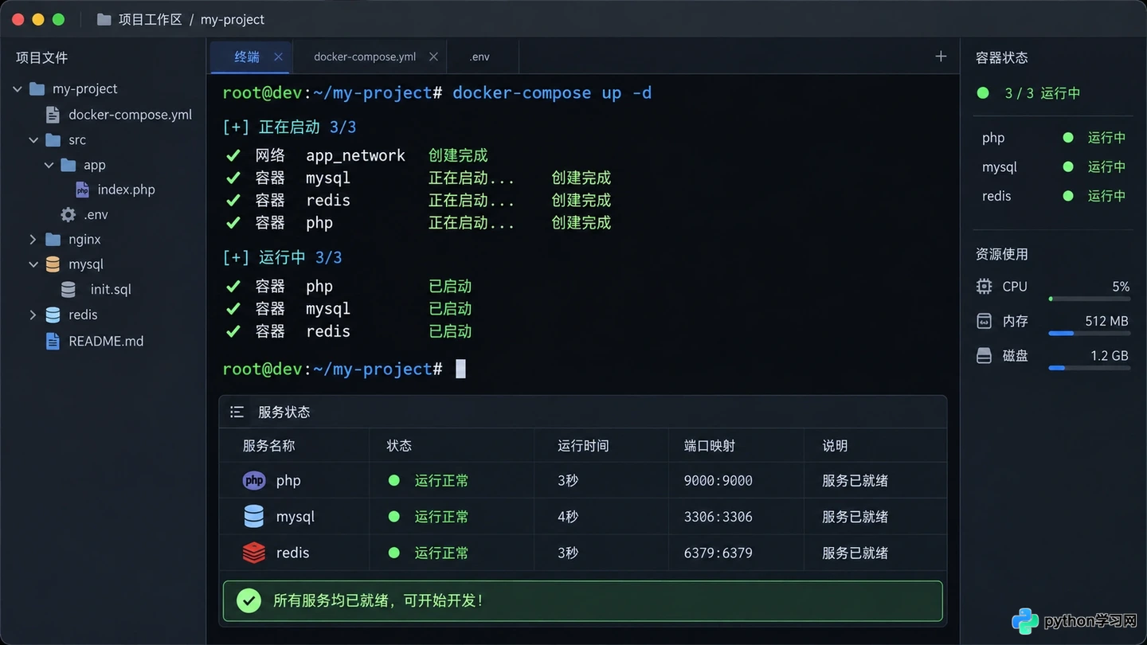1147x645 pixels.
Task: Collapse the mysql folder chevron
Action: 33,264
